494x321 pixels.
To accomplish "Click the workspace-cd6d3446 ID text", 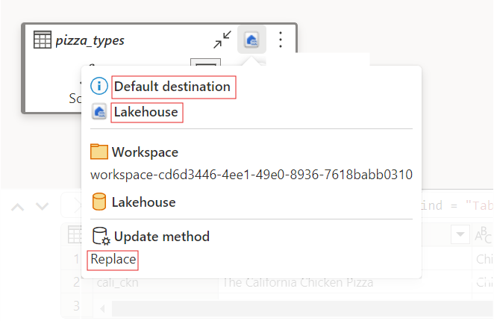I will 251,175.
